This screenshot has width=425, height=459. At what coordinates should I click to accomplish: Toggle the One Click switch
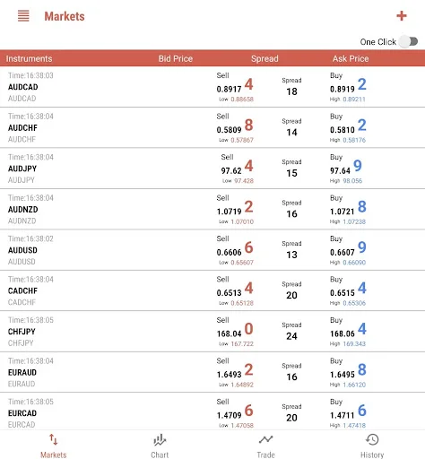409,41
